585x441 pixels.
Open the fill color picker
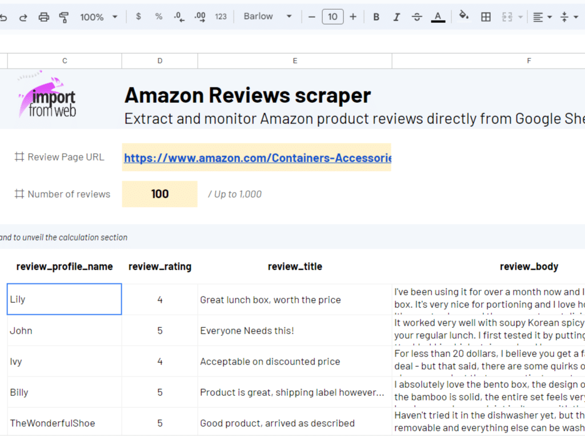point(464,17)
